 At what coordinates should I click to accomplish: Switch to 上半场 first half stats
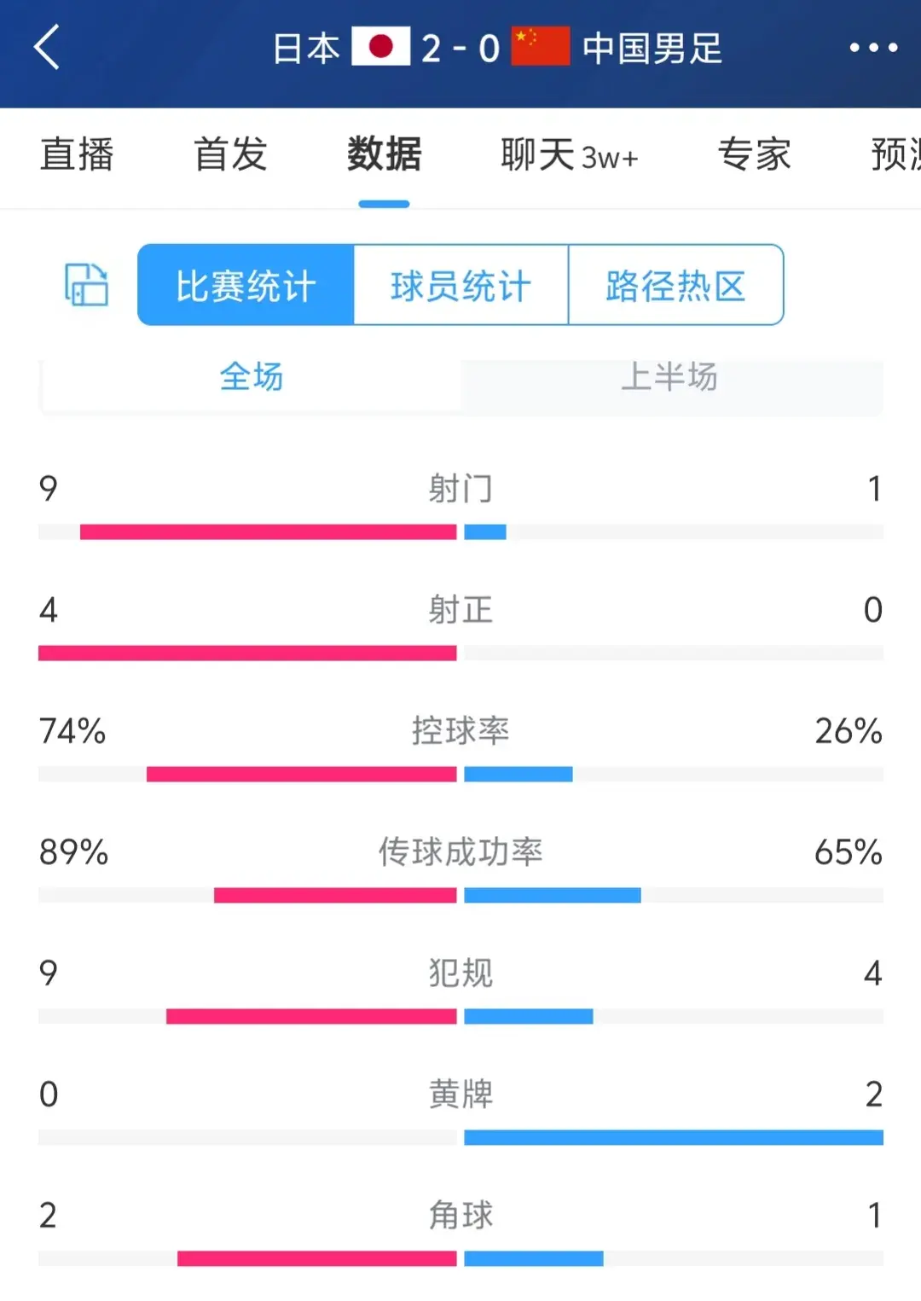click(669, 377)
